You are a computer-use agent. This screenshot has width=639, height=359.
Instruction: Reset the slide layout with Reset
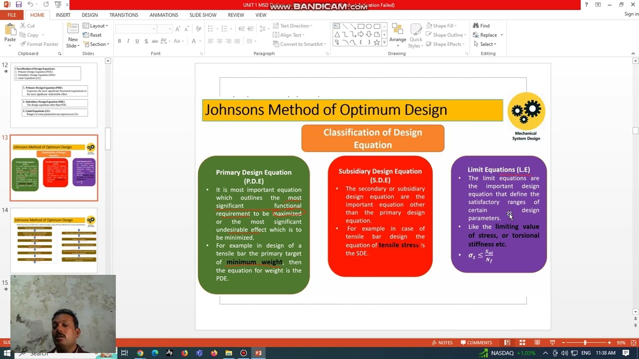pyautogui.click(x=92, y=35)
